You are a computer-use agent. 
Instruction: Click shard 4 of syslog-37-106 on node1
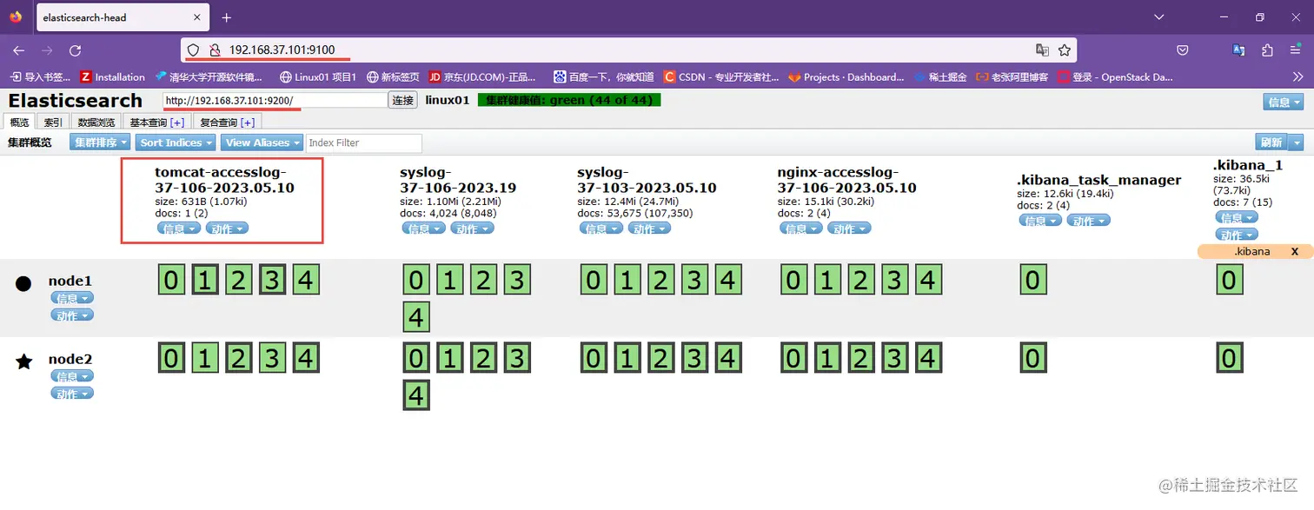point(416,317)
